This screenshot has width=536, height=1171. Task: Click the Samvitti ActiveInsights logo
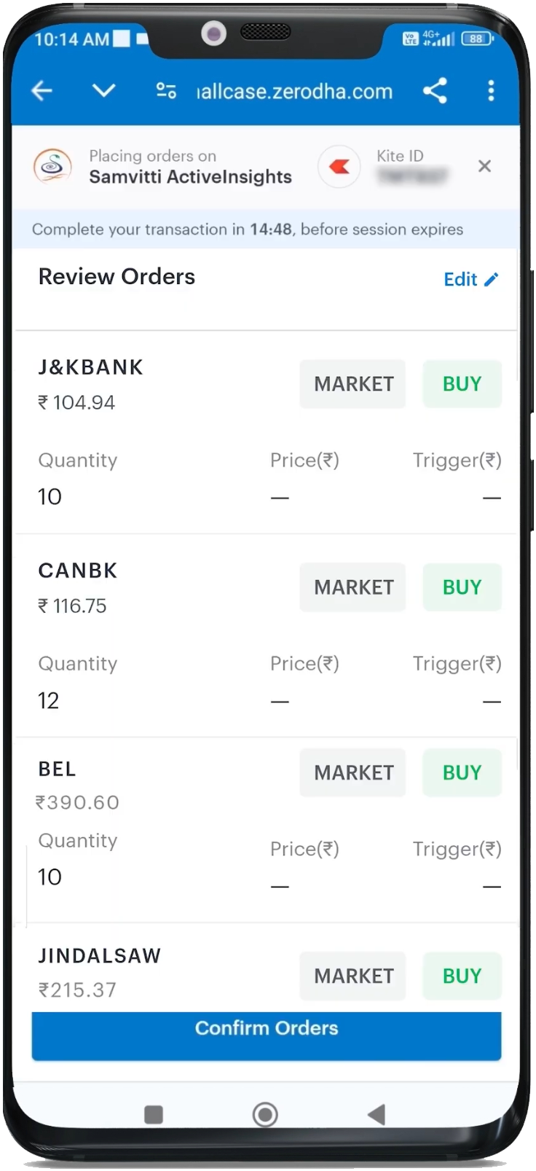click(x=52, y=167)
